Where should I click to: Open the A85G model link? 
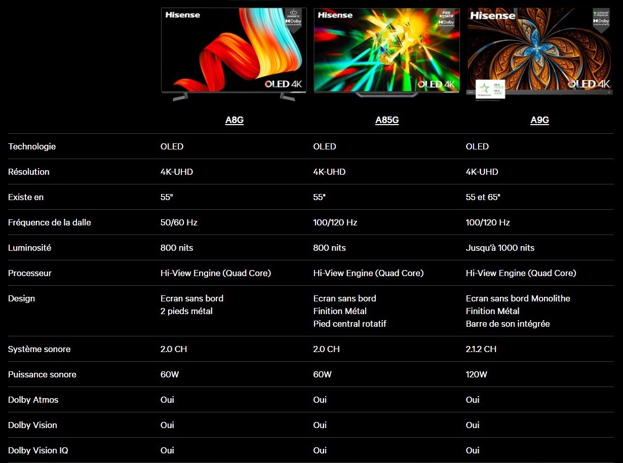click(387, 120)
